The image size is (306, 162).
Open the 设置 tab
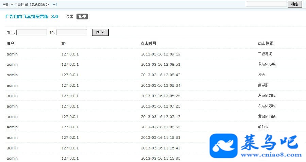[x=69, y=17]
